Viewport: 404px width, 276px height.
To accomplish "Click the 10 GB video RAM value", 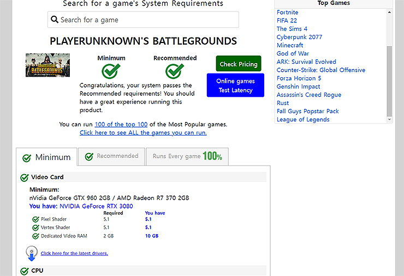I will click(152, 236).
